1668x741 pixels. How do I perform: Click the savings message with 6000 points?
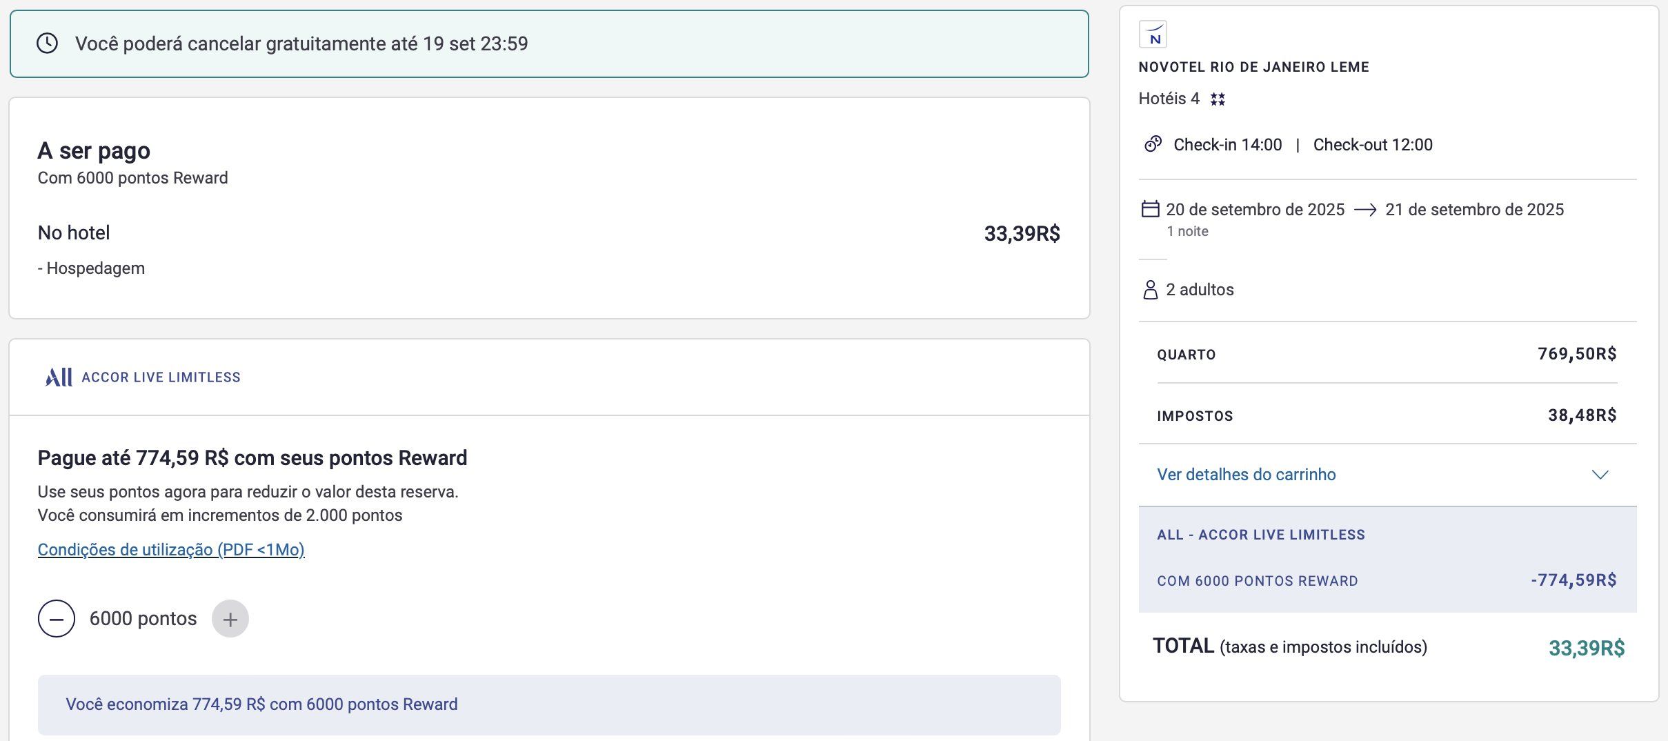[261, 704]
